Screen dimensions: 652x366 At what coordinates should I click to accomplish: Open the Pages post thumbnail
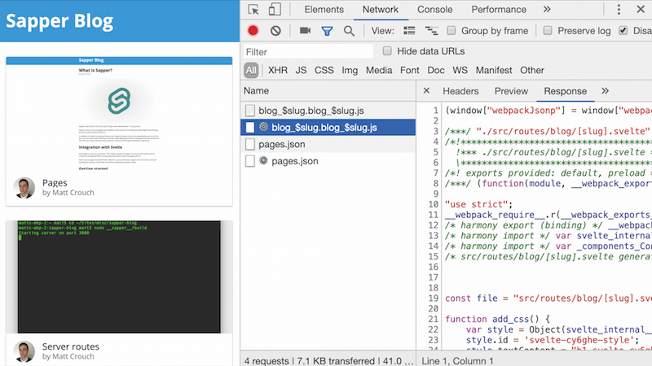(119, 113)
